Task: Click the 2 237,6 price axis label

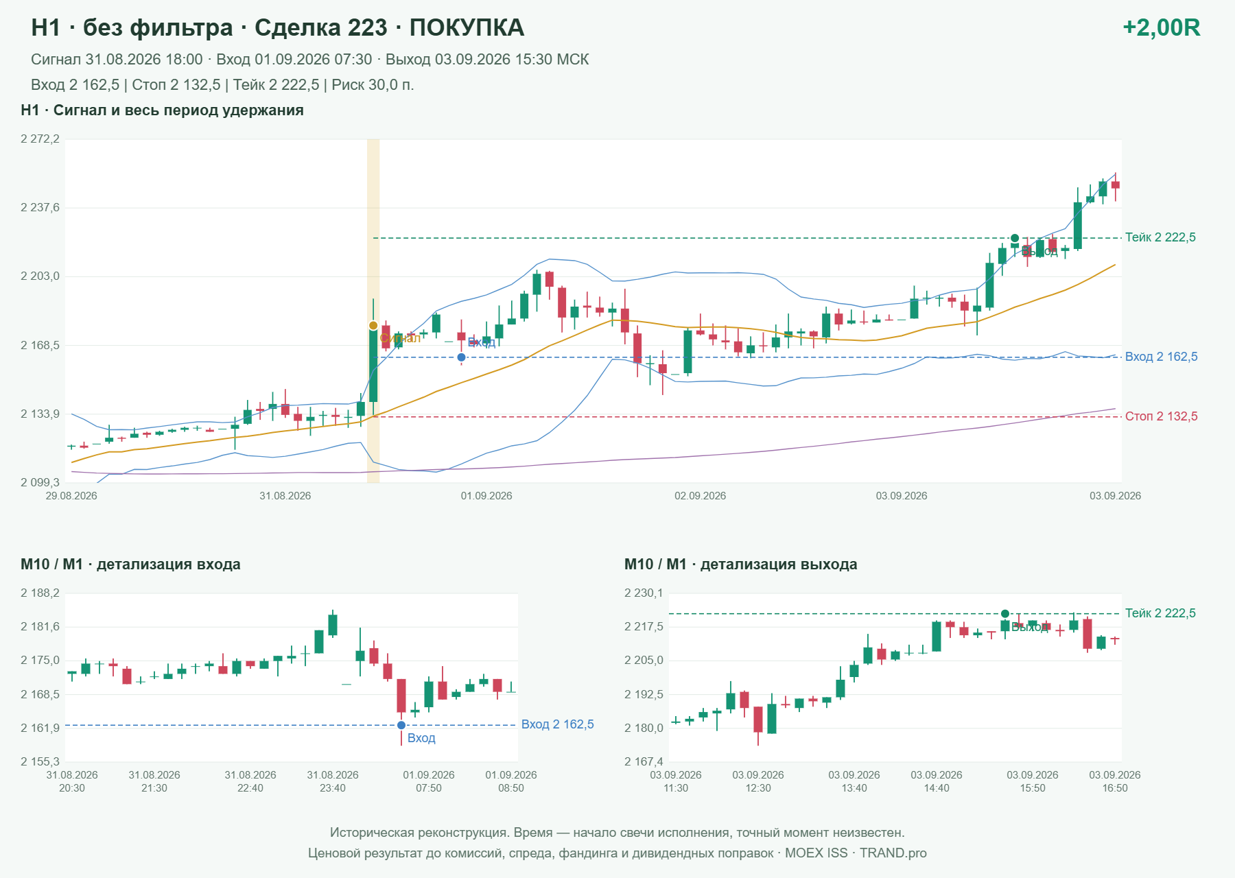Action: tap(40, 208)
